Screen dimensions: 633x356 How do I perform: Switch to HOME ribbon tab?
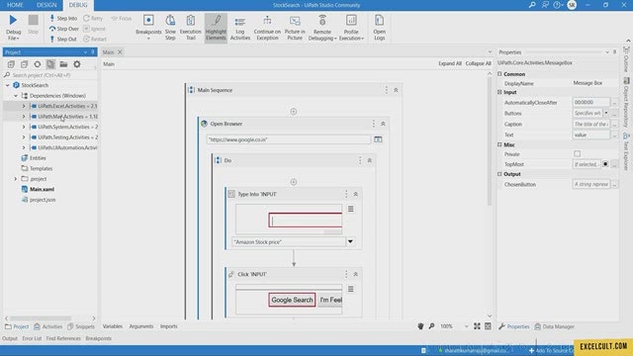coord(15,5)
